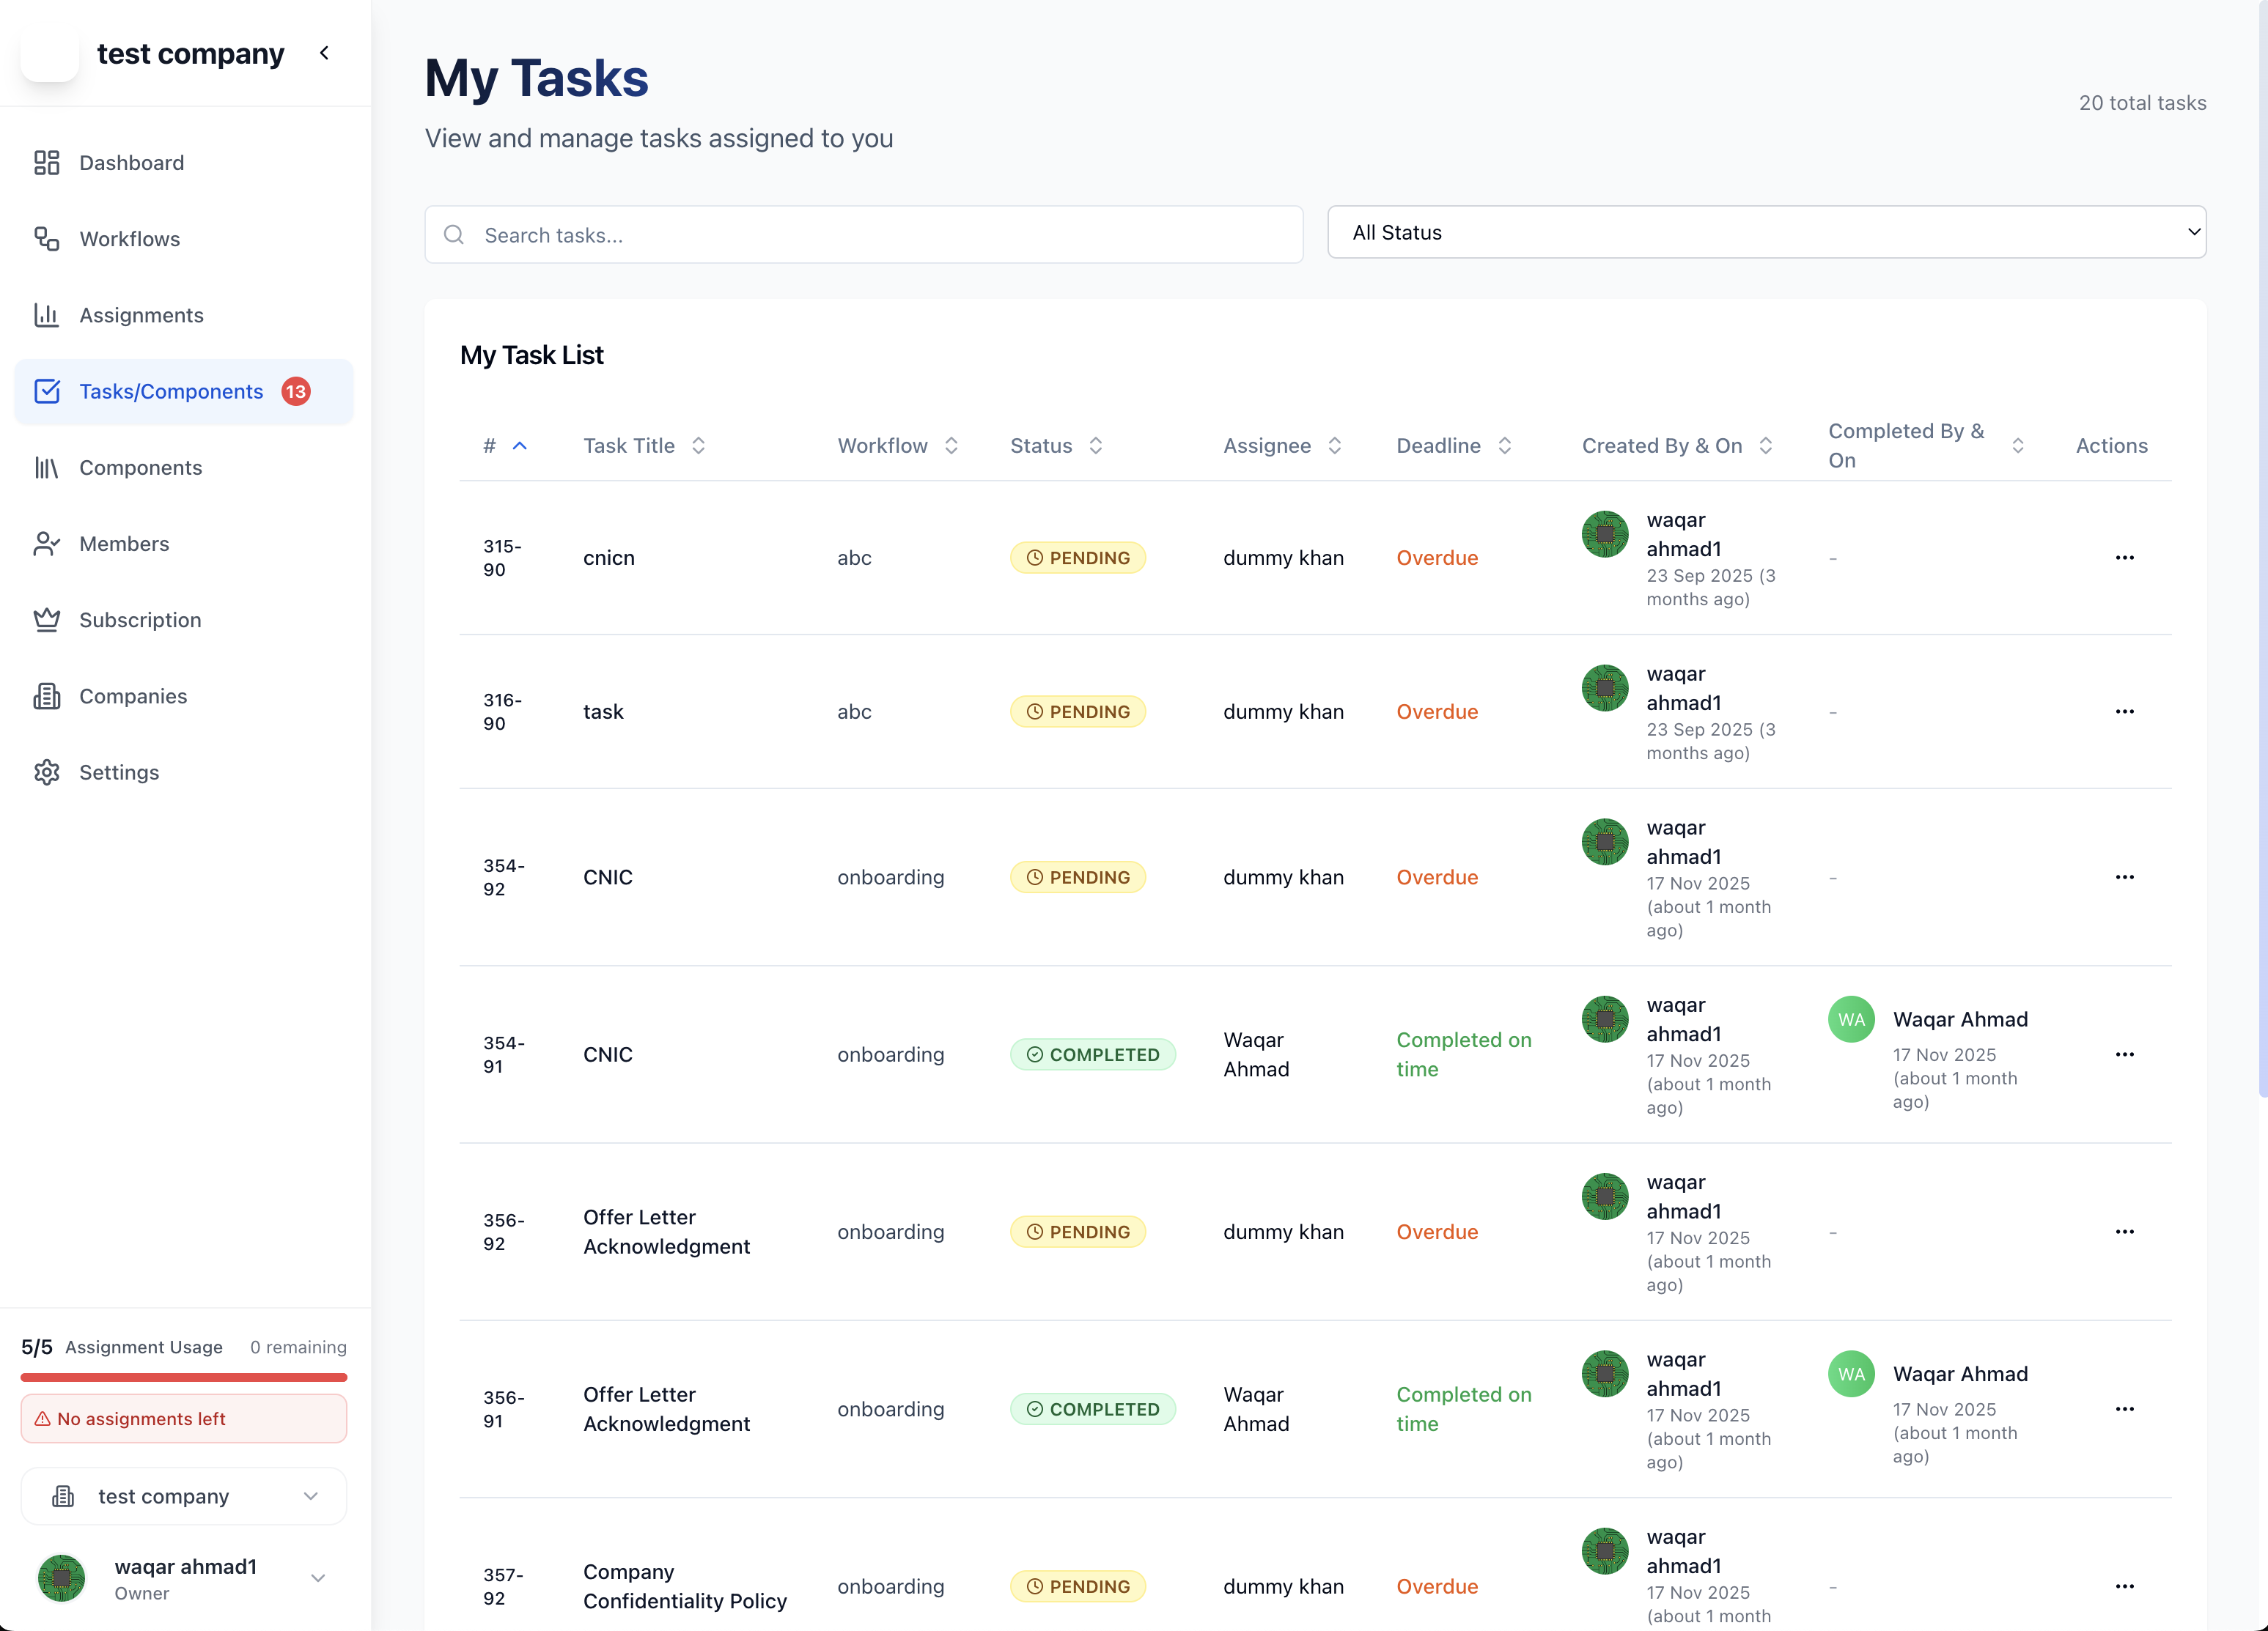Open the All Status filter dropdown
Viewport: 2268px width, 1631px height.
click(1767, 232)
